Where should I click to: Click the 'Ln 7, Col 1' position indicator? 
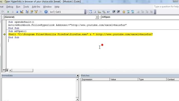55,12
